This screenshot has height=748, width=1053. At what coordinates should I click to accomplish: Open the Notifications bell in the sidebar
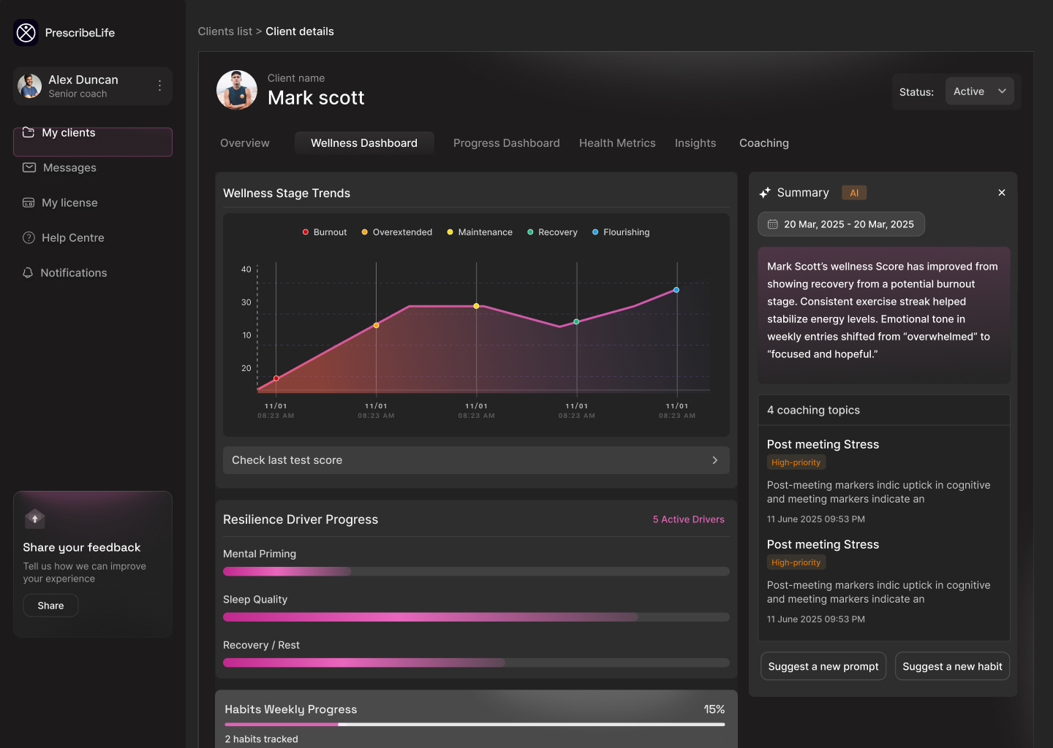[x=28, y=272]
